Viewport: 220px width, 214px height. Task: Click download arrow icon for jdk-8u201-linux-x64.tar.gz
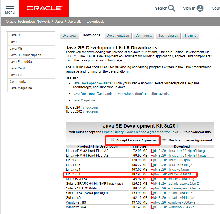point(152,174)
